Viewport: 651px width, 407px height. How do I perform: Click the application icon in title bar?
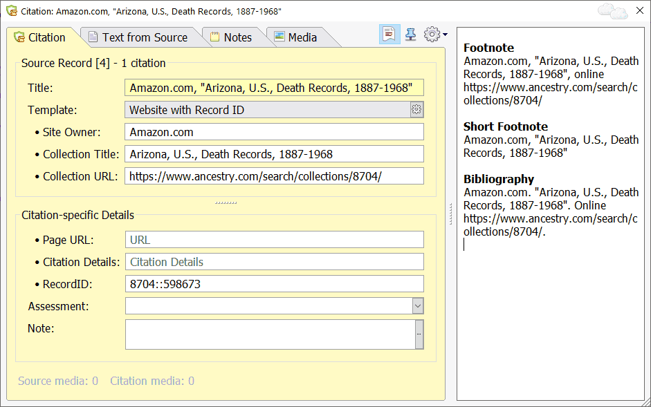12,11
